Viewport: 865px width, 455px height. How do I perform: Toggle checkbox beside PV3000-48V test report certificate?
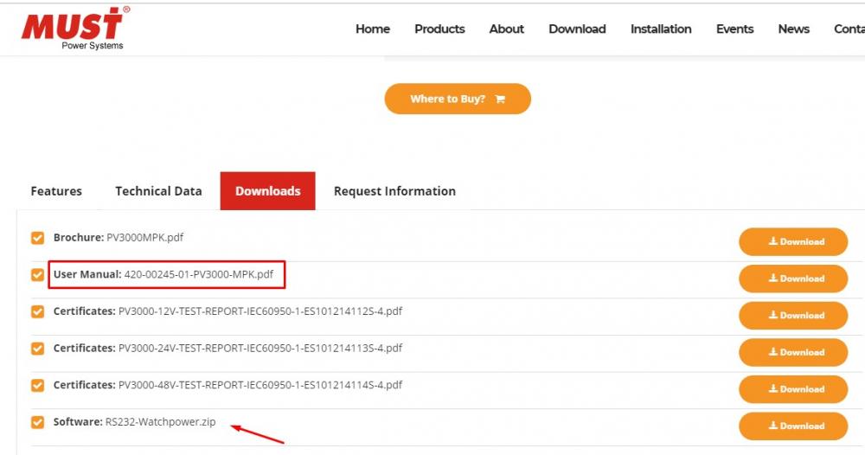pos(37,385)
